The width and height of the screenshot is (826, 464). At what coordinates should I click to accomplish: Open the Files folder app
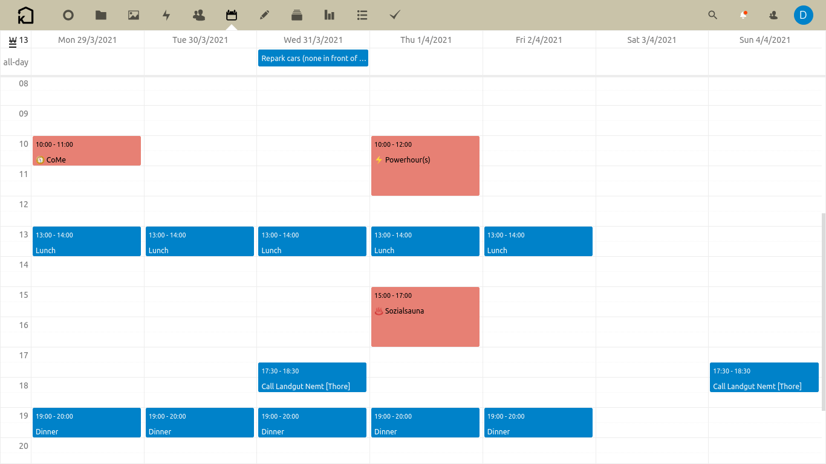point(101,15)
